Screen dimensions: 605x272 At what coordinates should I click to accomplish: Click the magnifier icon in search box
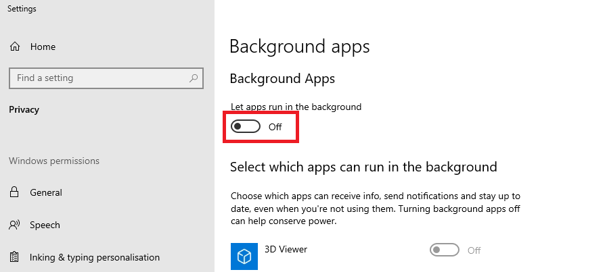click(194, 78)
